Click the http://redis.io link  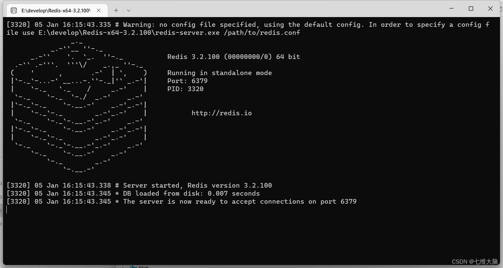click(x=221, y=113)
